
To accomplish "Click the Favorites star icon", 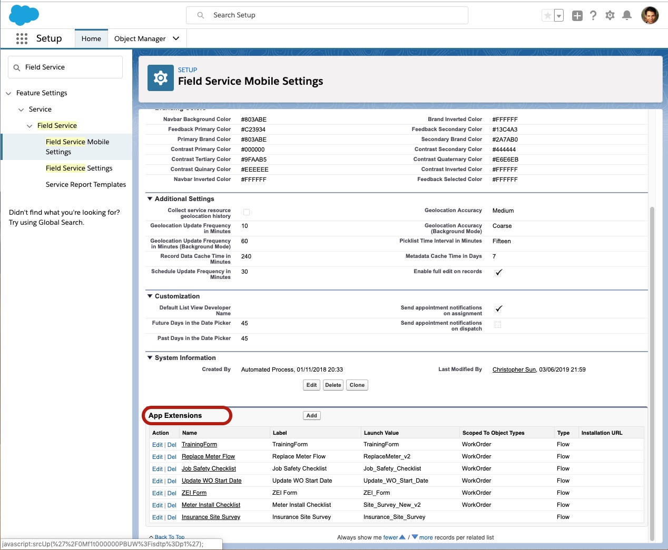I will 548,16.
